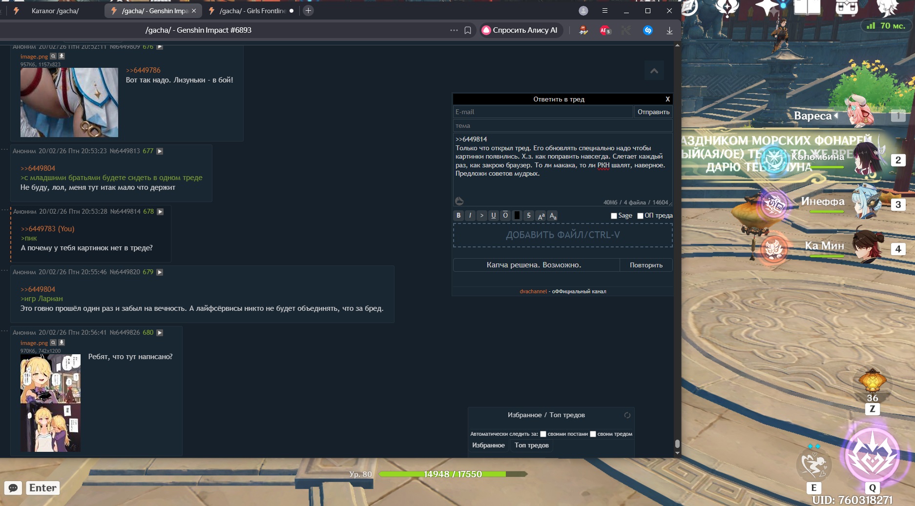Toggle the ОП треда checkbox
This screenshot has width=915, height=506.
point(640,216)
